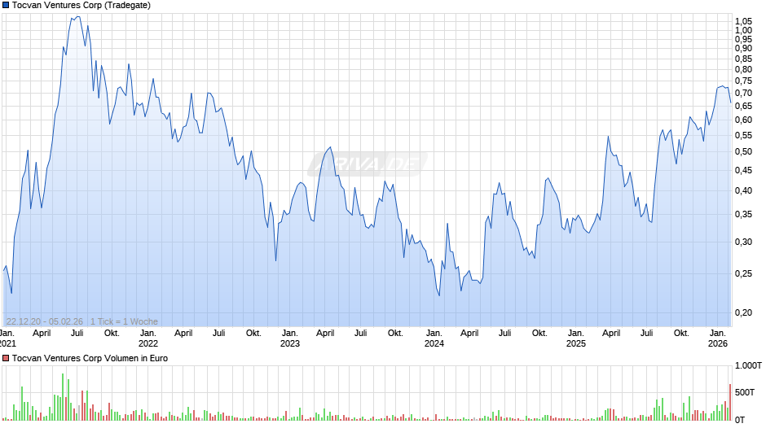The height and width of the screenshot is (428, 766).
Task: Click the 1.000T volume axis label
Action: [748, 365]
